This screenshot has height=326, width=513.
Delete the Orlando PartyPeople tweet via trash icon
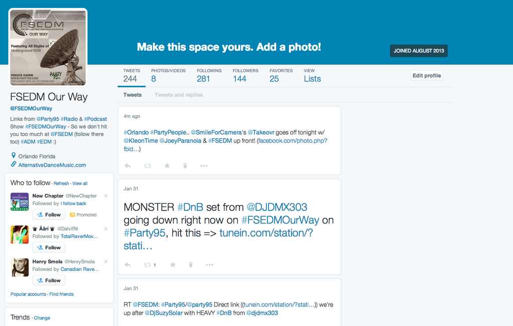click(185, 166)
